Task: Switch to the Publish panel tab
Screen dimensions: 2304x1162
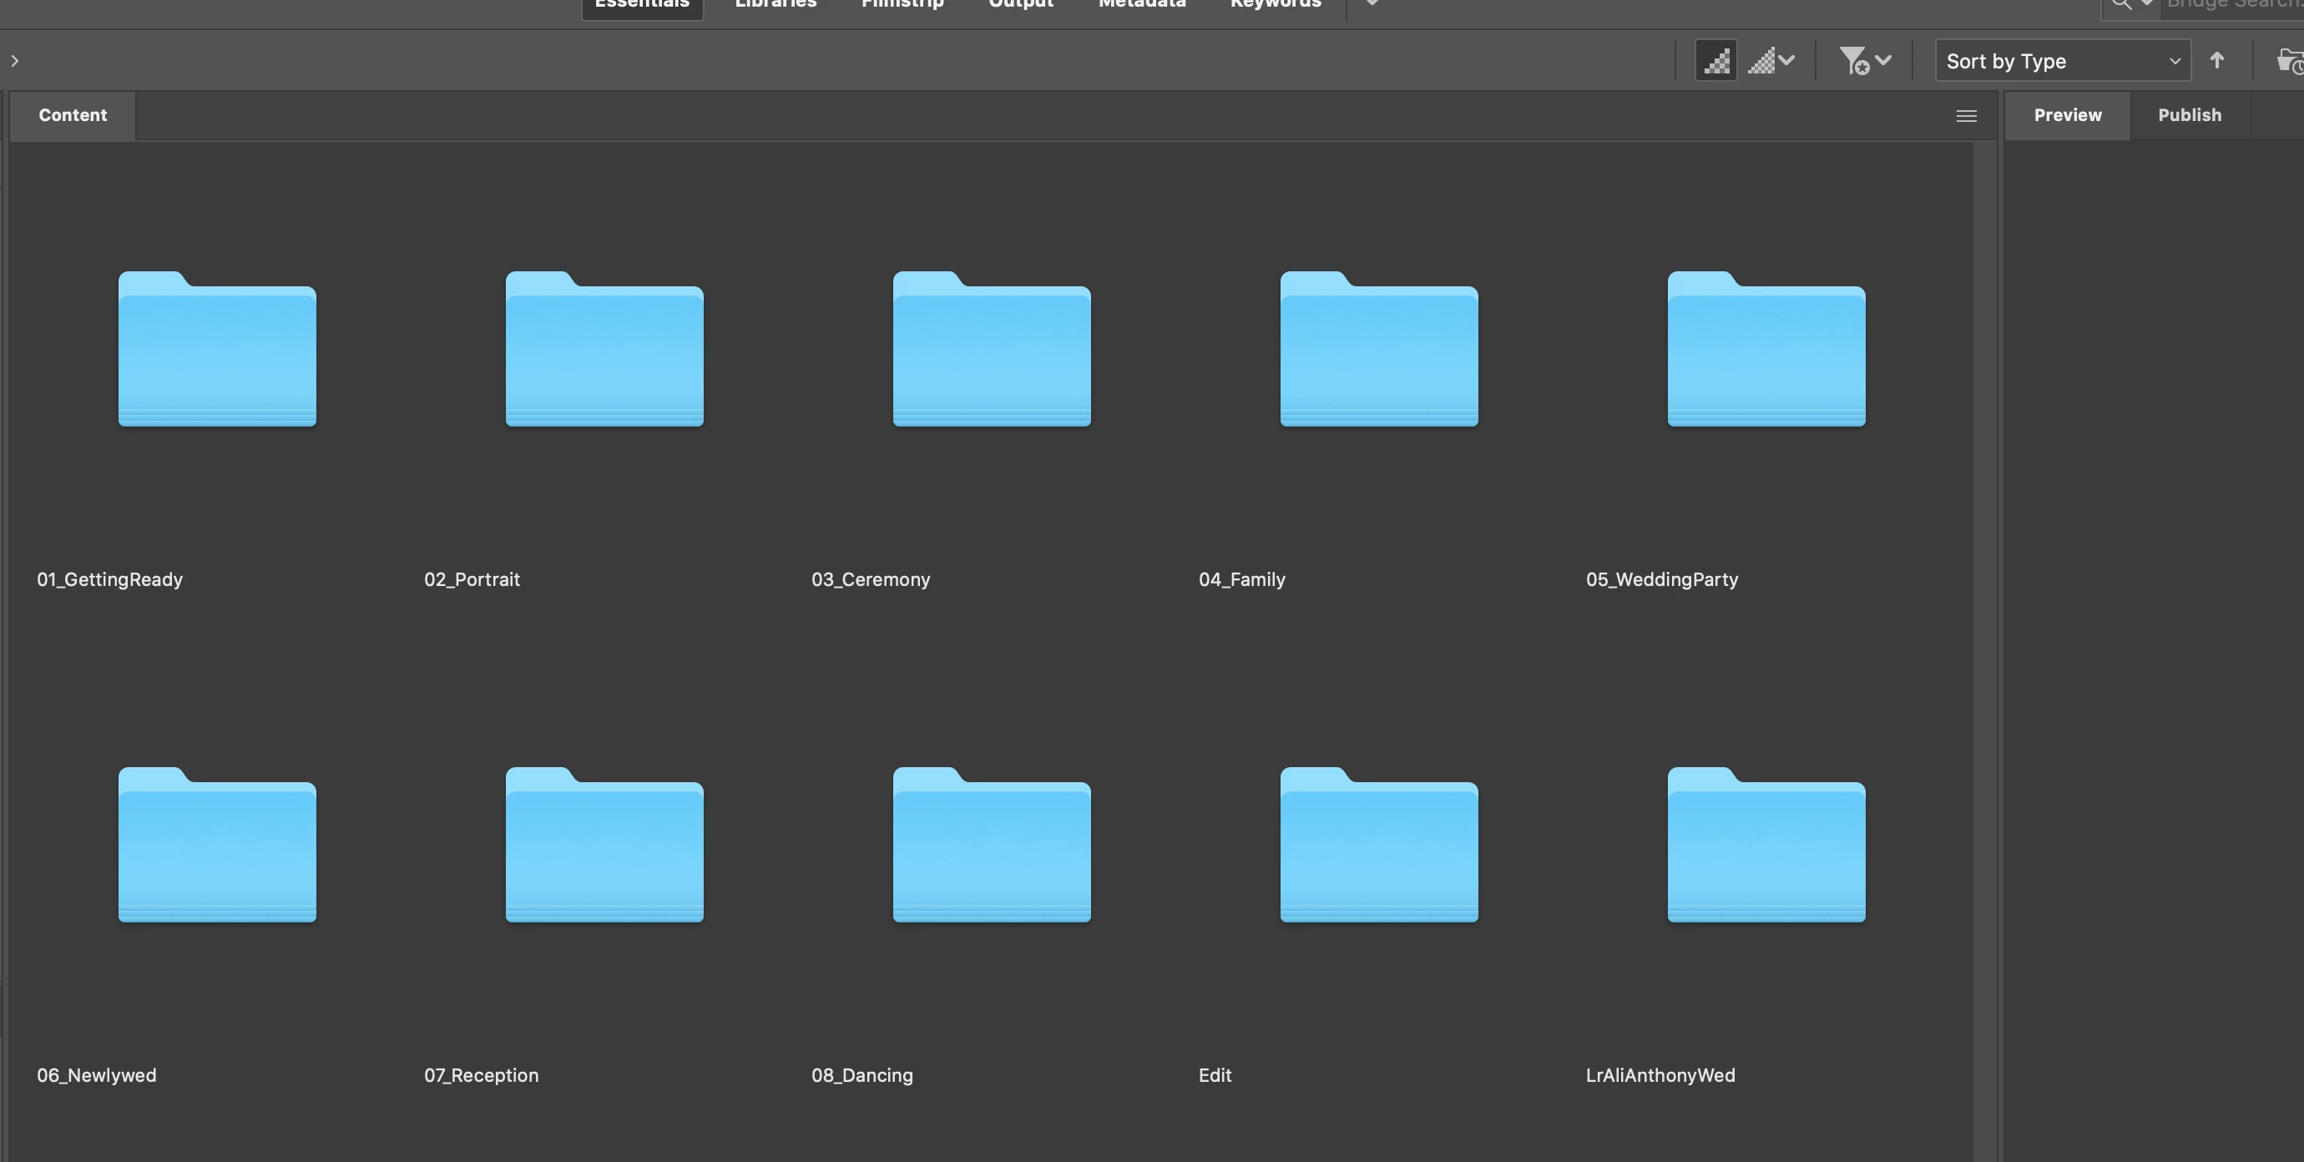Action: click(2189, 115)
